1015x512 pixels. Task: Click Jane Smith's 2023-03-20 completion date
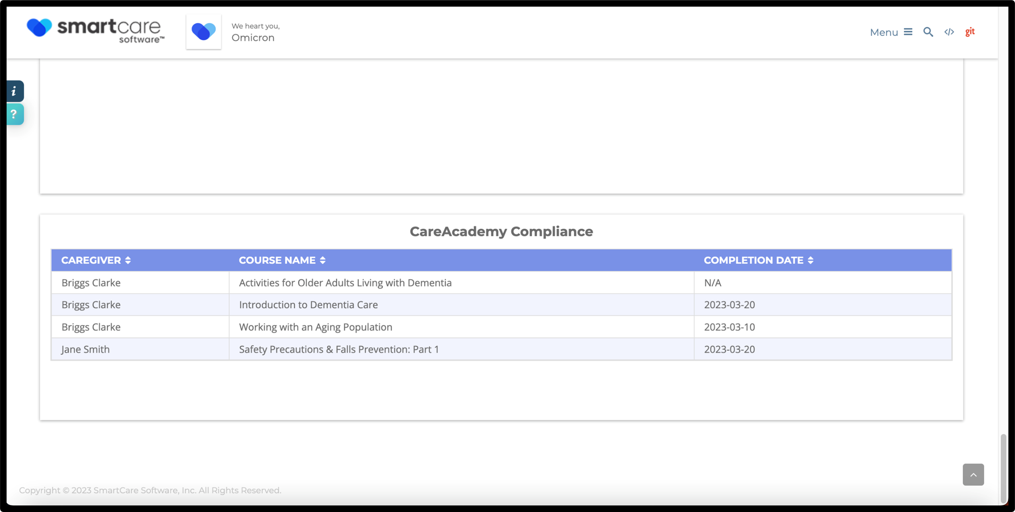[x=730, y=349]
